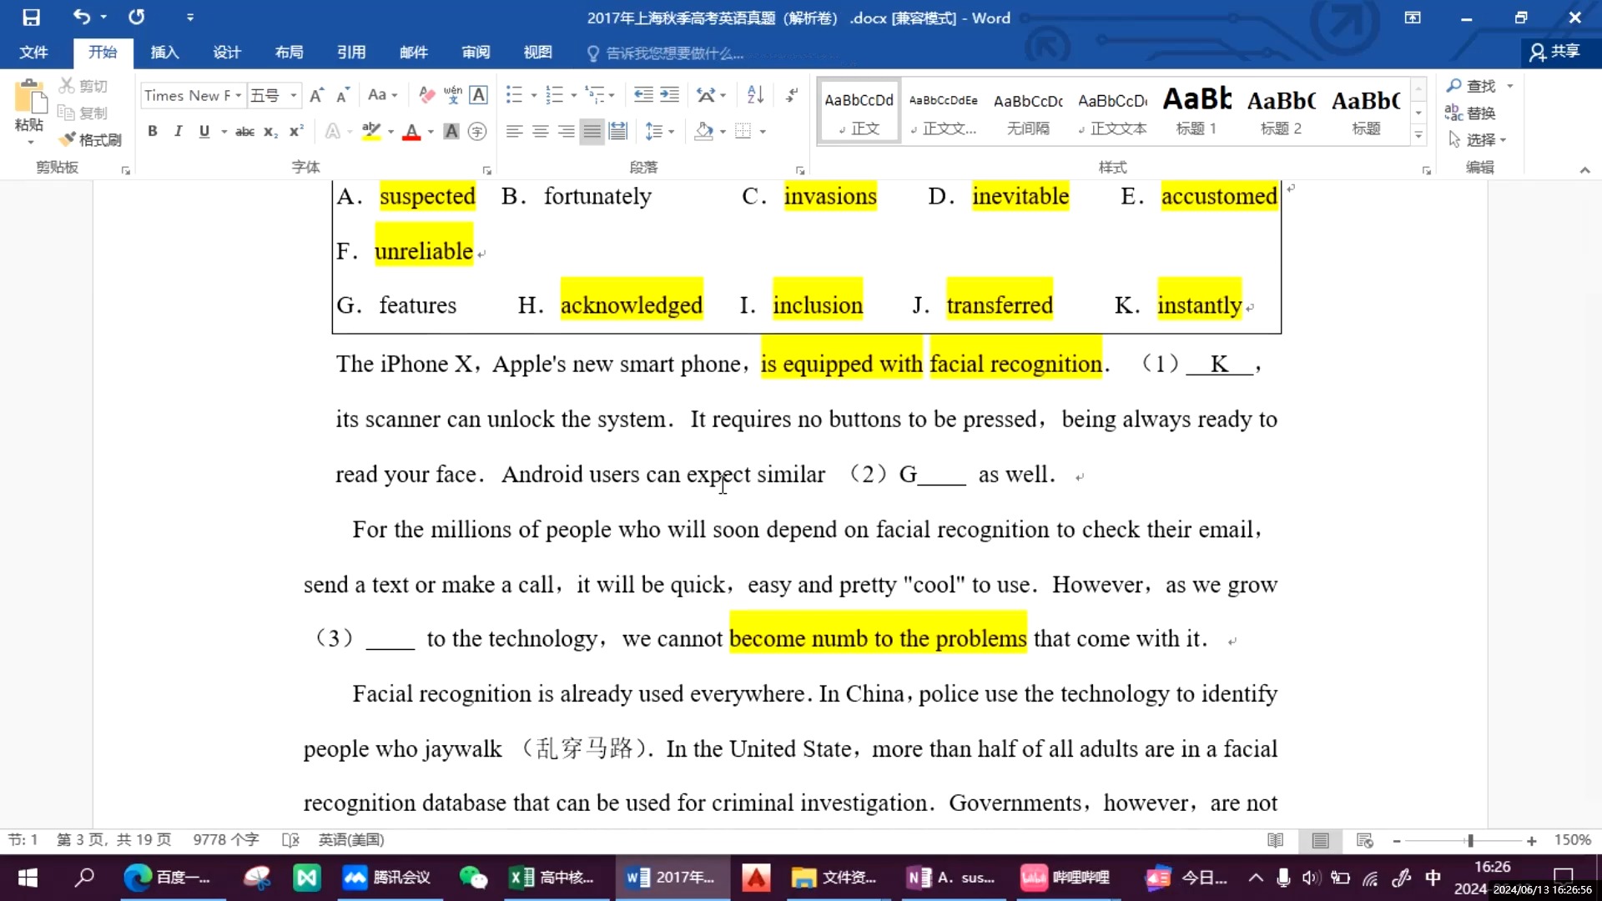Center the paragraph text
Screen dimensions: 1602x901
coord(541,132)
